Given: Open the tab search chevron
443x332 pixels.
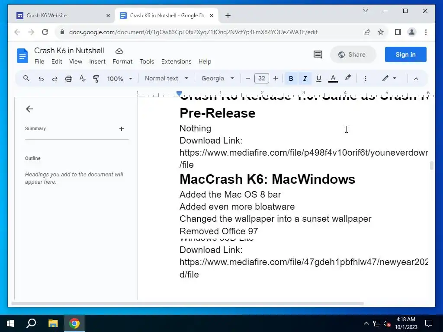Looking at the screenshot, I should tap(365, 11).
